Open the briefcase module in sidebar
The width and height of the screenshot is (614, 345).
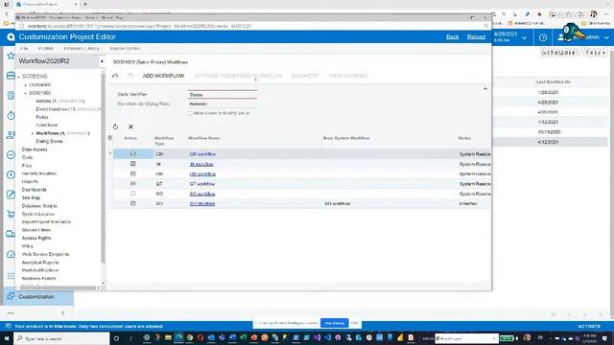pos(11,76)
